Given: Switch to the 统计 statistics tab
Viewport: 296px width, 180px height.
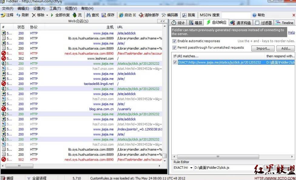Looking at the screenshot, I should point(178,23).
